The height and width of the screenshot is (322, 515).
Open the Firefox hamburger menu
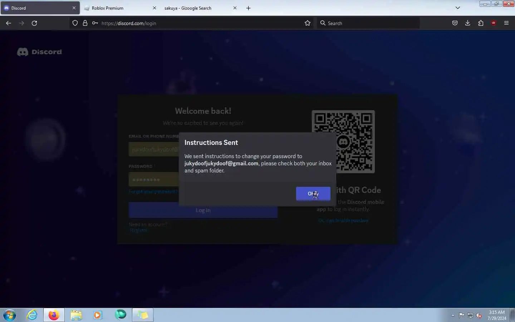pos(506,23)
